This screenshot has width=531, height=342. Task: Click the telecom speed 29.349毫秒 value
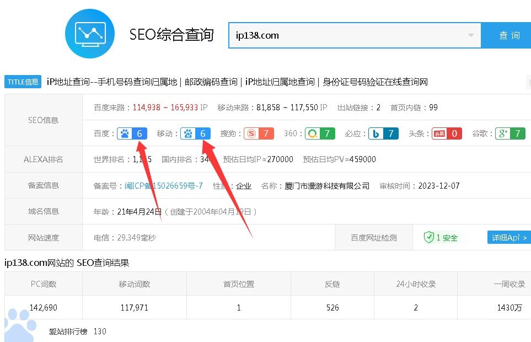click(137, 238)
